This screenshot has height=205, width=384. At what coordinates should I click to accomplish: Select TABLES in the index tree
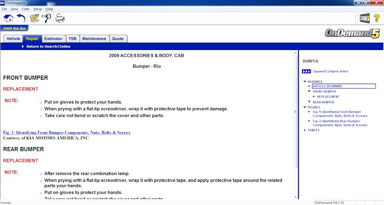click(x=314, y=130)
